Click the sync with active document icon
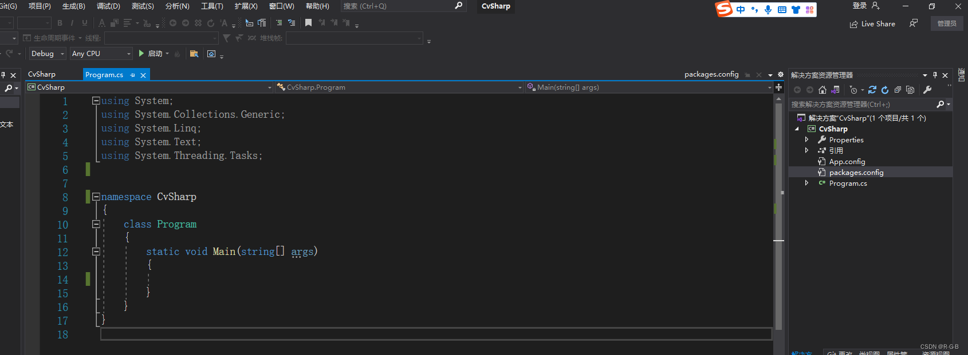The width and height of the screenshot is (968, 355). point(872,90)
